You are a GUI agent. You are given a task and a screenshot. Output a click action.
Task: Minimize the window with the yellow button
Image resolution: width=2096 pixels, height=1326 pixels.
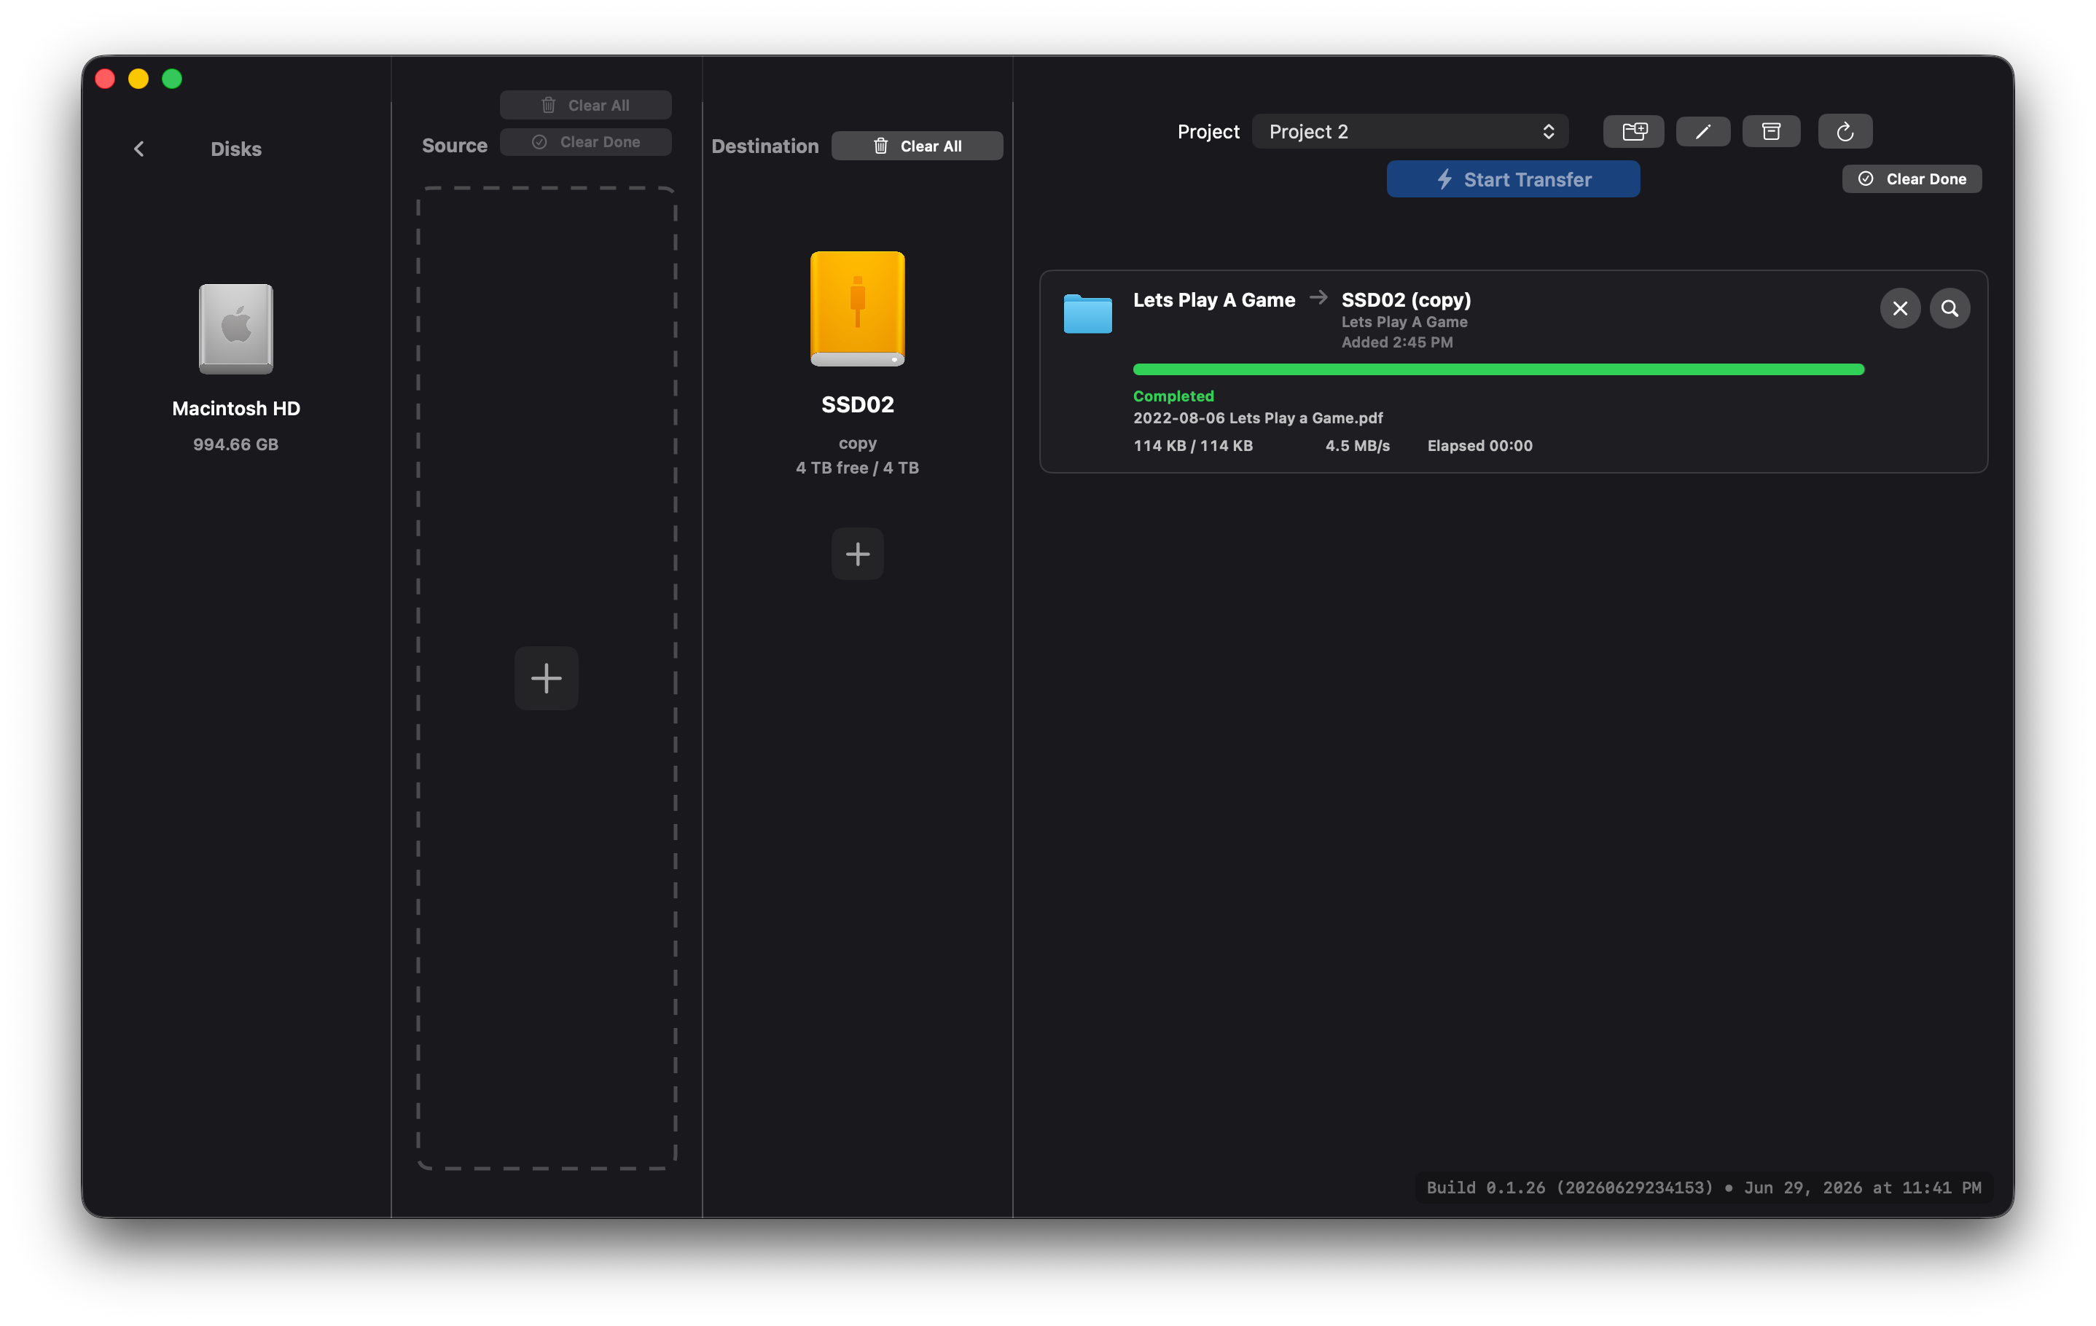point(138,79)
